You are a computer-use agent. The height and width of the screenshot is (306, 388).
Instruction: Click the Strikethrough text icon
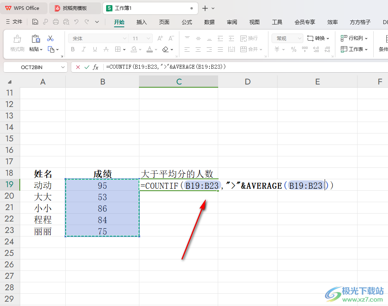[106, 49]
